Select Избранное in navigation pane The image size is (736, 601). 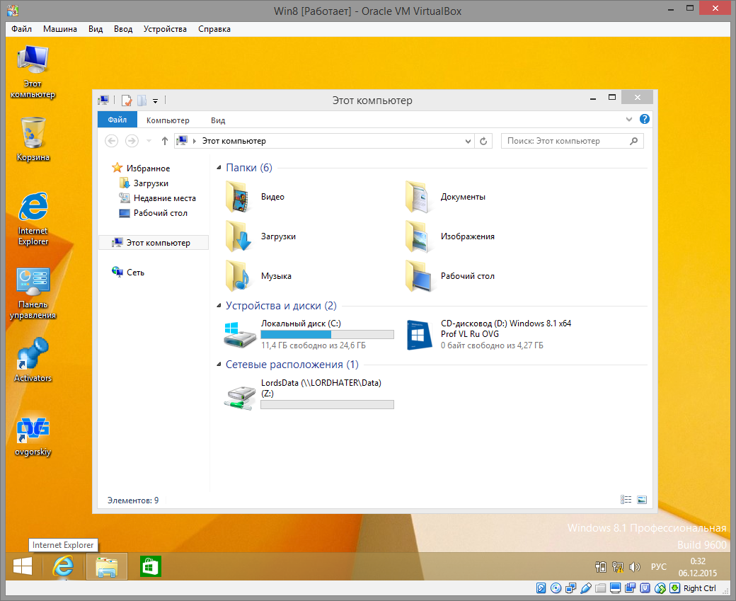(x=141, y=168)
